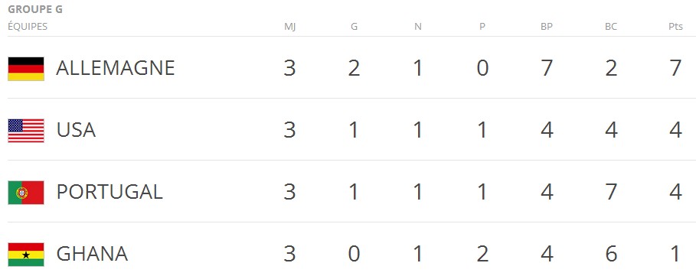Viewport: 696px width, 276px height.
Task: Click the BC goals-against column header
Action: click(611, 27)
